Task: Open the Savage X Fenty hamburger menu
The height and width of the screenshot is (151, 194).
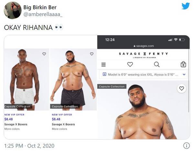Action: (x=103, y=64)
